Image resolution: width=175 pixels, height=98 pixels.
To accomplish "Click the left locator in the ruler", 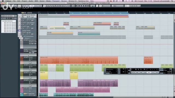I will pos(69,12).
